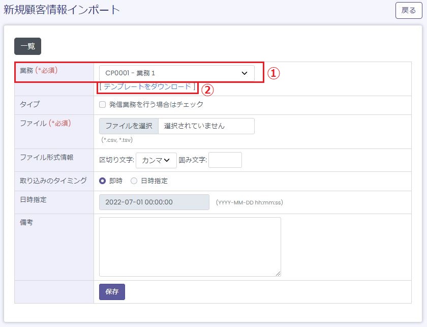Expand the 業務 dropdown showing CP0001

tap(176, 73)
